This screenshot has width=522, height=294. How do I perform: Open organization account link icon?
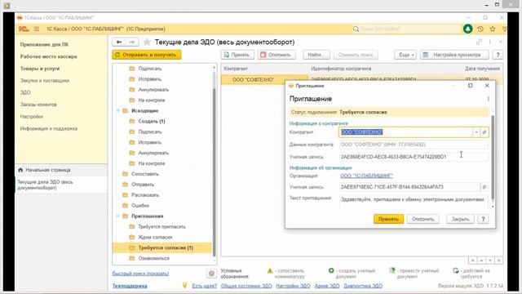(x=484, y=187)
